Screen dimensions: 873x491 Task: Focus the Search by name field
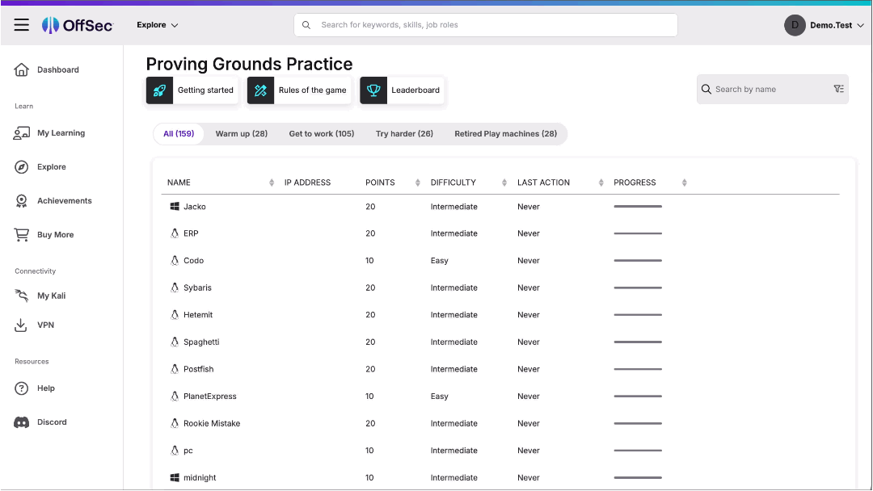[x=772, y=89]
